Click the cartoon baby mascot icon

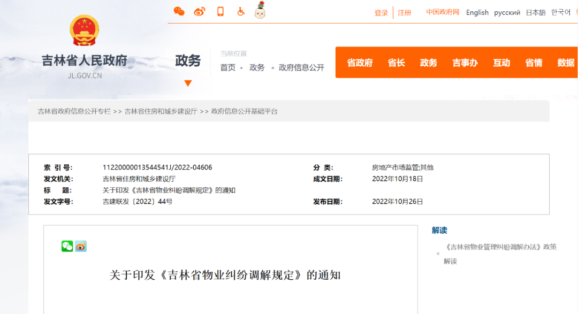click(x=260, y=11)
